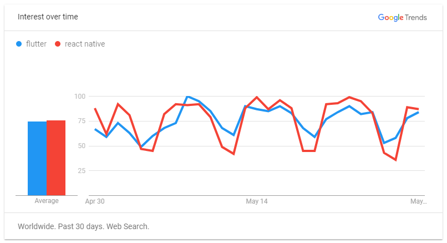Click the 100 y-axis gridline label
Image resolution: width=447 pixels, height=243 pixels.
tap(80, 97)
